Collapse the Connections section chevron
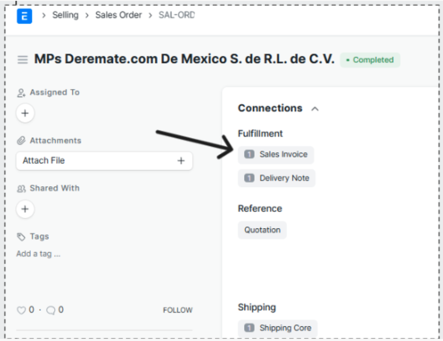This screenshot has height=341, width=443. [315, 108]
